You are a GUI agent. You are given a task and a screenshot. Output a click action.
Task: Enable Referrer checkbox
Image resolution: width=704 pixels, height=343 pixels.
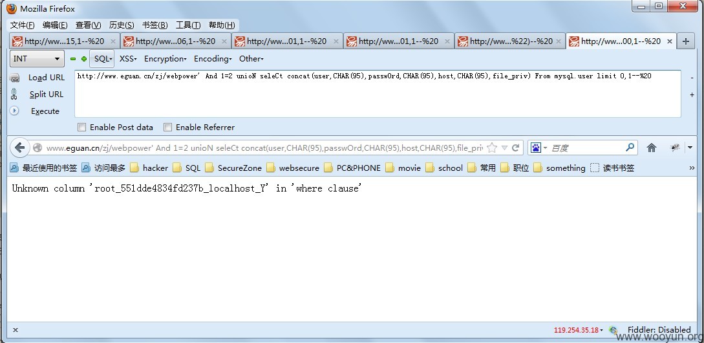167,127
